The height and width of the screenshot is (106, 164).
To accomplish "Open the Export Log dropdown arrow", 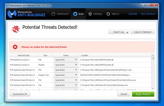I will pyautogui.click(x=127, y=32).
